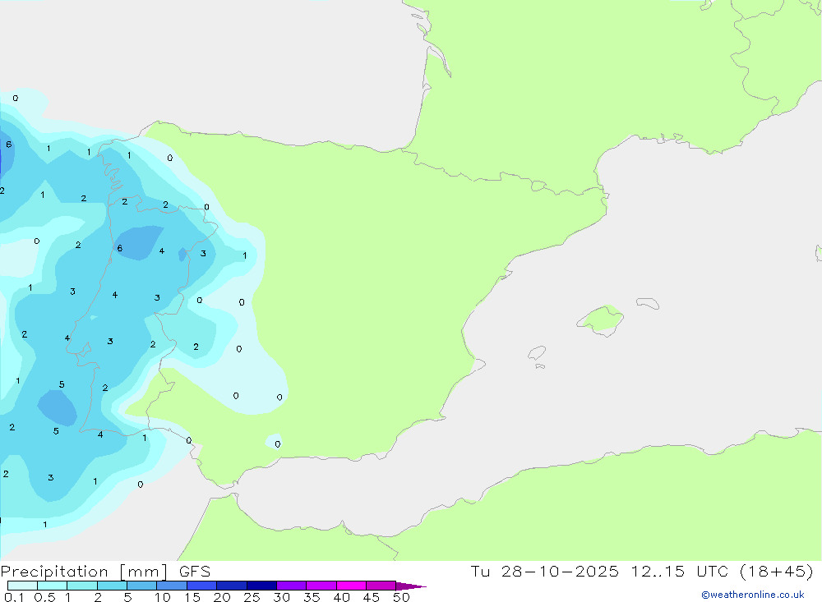Pick the 10–15 mm legend color swatch
Viewport: 822px width, 602px height.
pos(172,586)
